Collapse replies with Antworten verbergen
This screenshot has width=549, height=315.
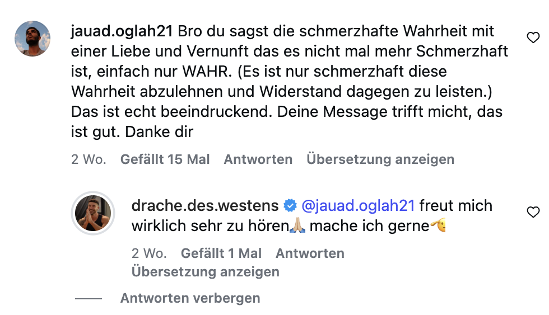[x=190, y=298]
